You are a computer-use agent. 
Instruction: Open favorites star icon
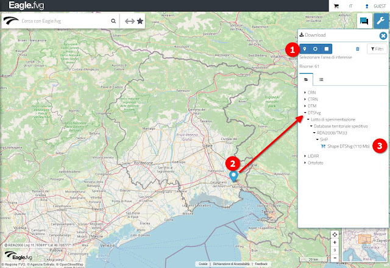point(140,21)
